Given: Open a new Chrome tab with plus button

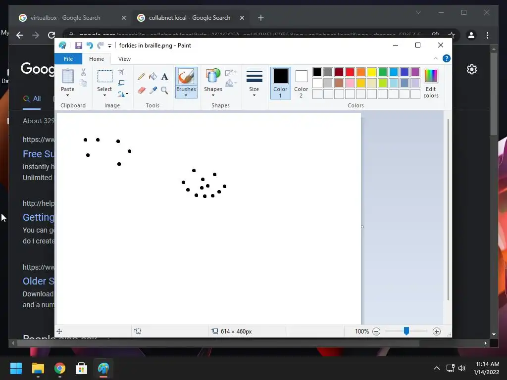Looking at the screenshot, I should pos(261,18).
